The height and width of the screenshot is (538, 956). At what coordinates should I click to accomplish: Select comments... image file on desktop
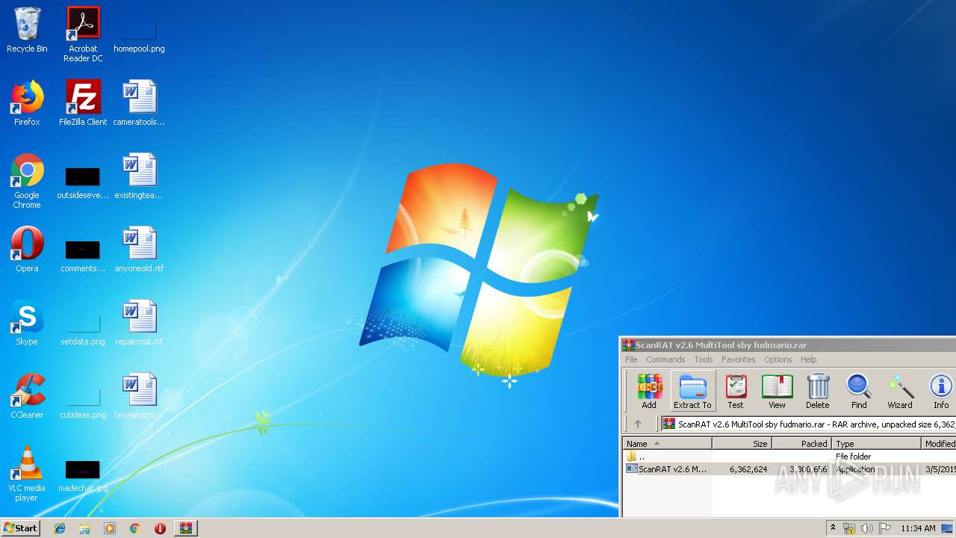(x=83, y=256)
